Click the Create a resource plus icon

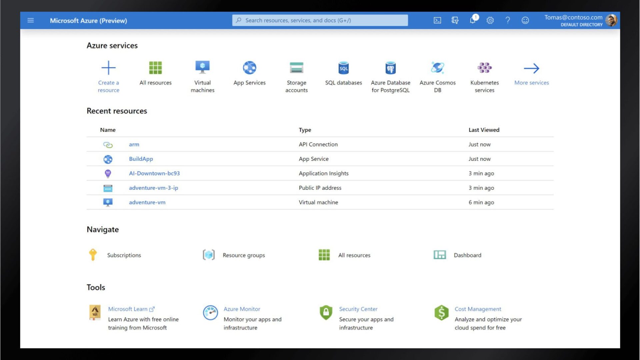point(108,68)
